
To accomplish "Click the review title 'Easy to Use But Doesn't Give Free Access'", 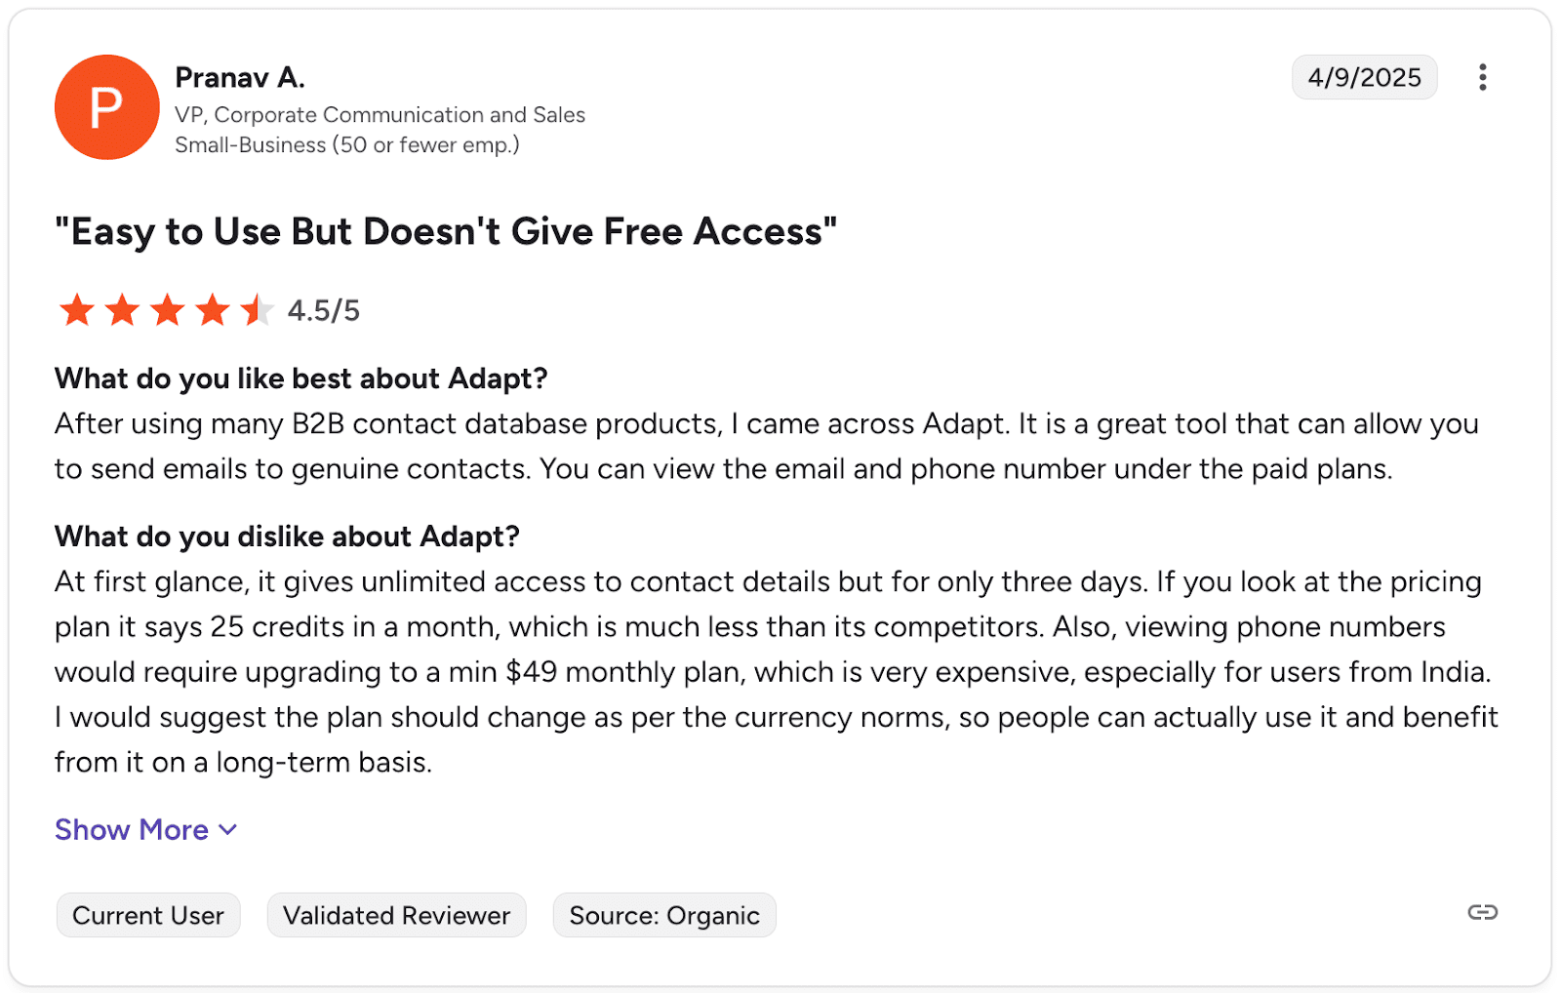I will coord(446,232).
